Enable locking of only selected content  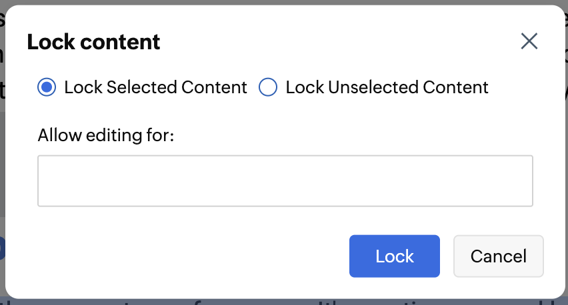pos(47,87)
